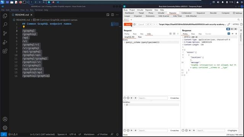Click the orange Send button
The width and height of the screenshot is (244, 137).
128,24
